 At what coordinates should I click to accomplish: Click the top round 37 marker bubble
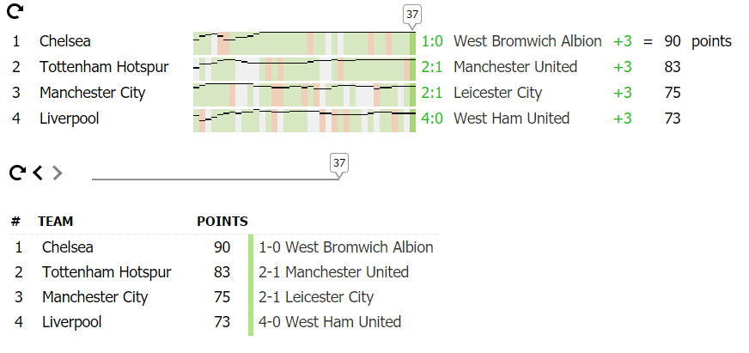pos(412,14)
